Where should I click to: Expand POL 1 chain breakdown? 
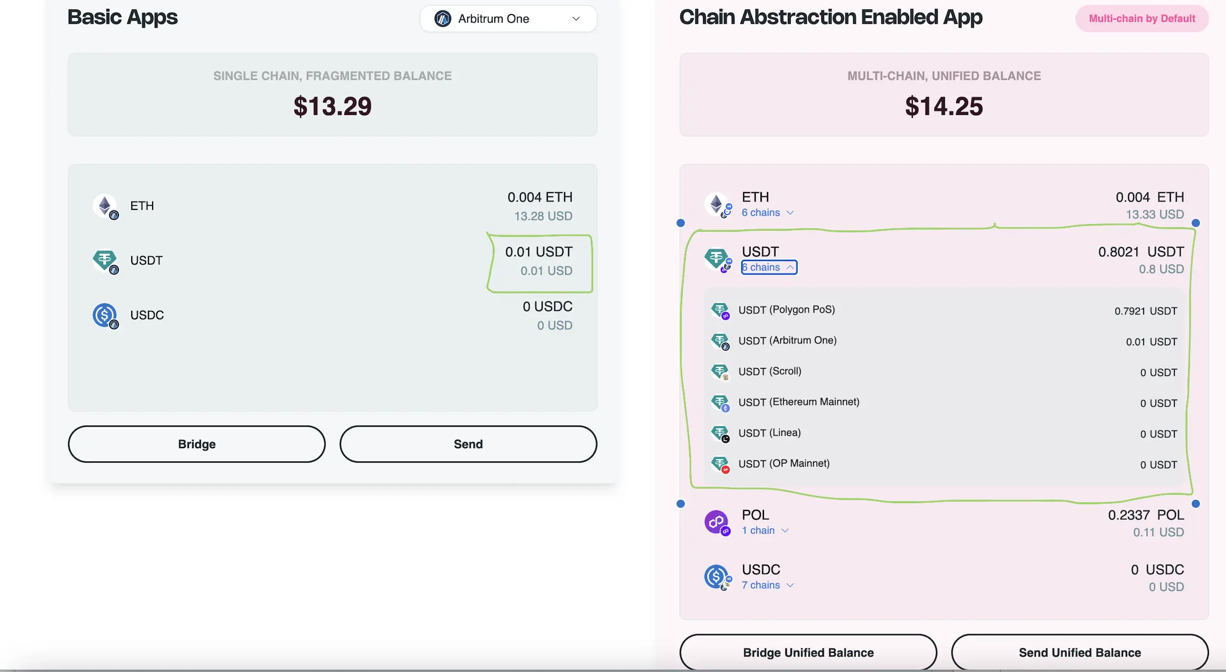pos(765,530)
